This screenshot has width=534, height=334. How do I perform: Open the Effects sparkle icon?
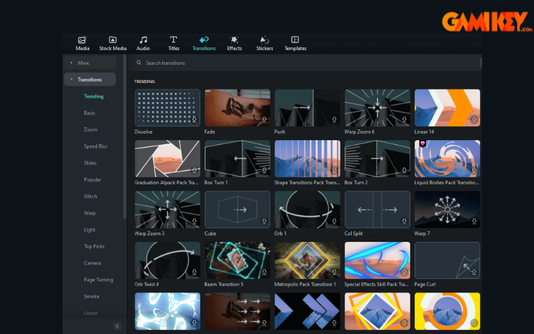click(x=234, y=40)
